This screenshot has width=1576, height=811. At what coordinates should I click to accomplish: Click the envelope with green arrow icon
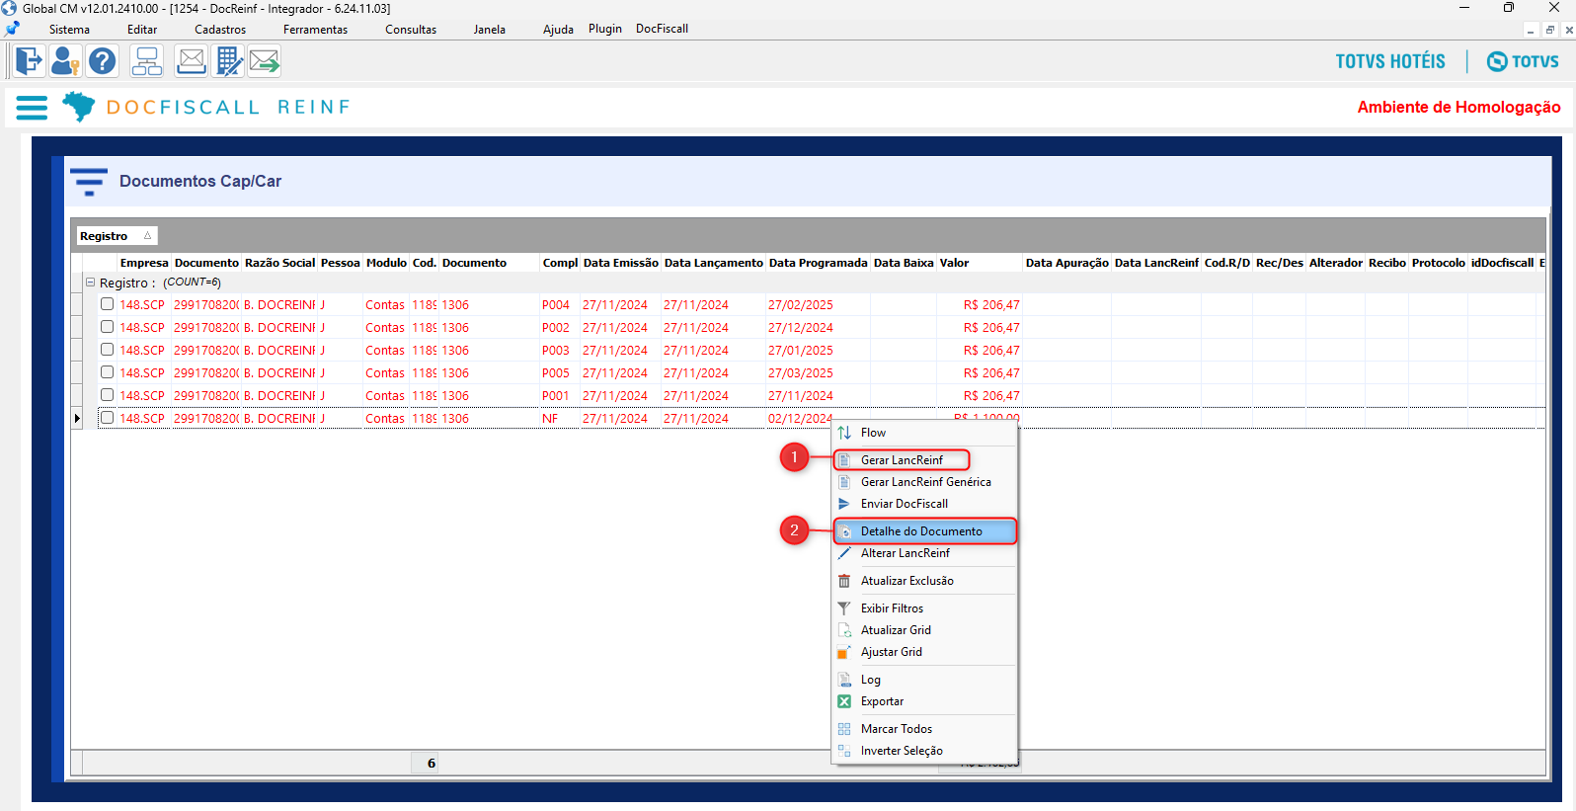tap(265, 61)
